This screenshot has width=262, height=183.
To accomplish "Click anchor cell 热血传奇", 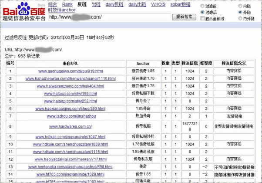I will pos(143,116).
